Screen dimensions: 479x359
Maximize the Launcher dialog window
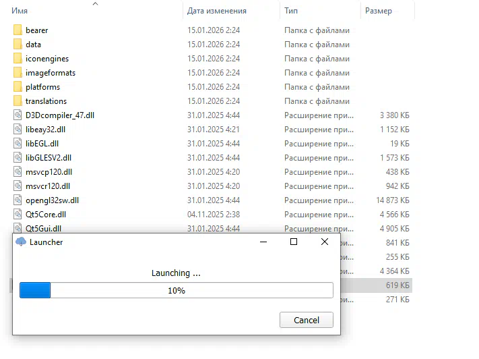tap(294, 242)
